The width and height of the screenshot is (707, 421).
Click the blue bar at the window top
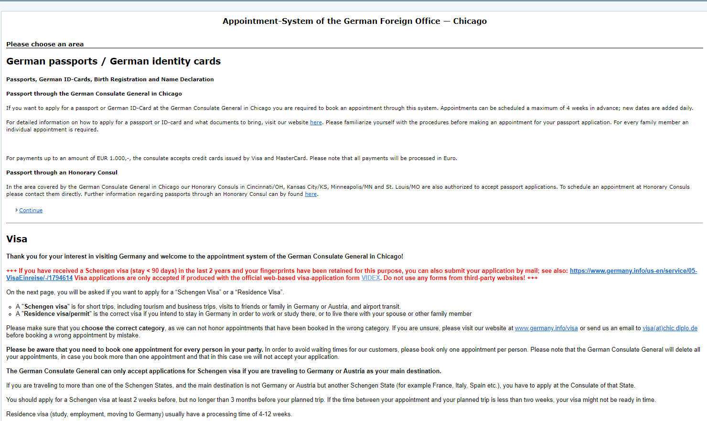[353, 2]
